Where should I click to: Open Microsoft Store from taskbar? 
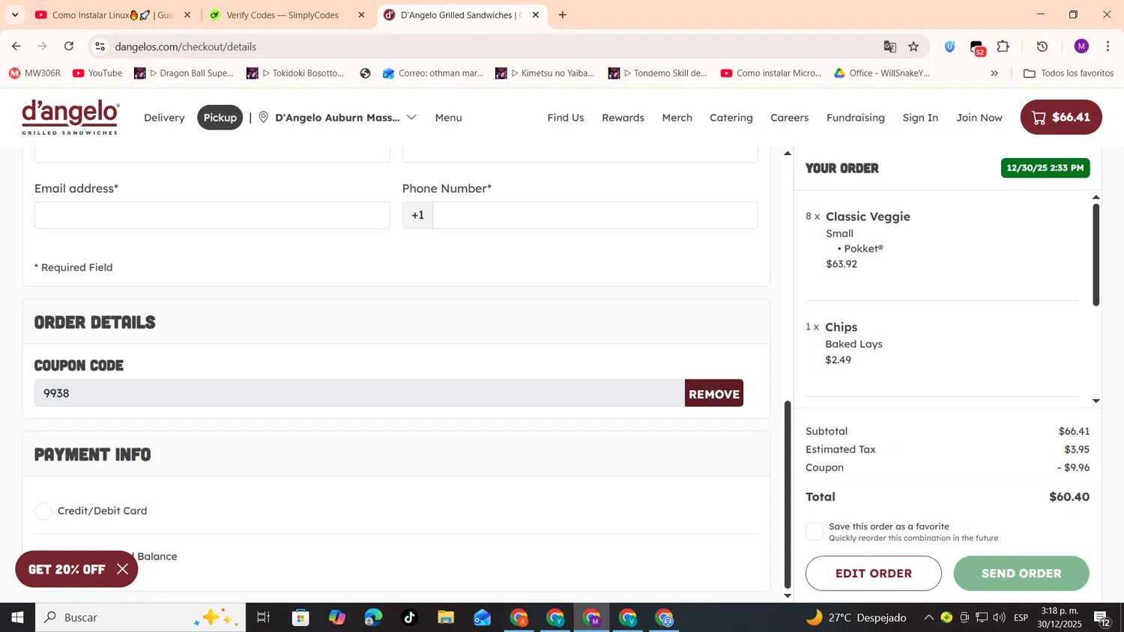pyautogui.click(x=300, y=618)
